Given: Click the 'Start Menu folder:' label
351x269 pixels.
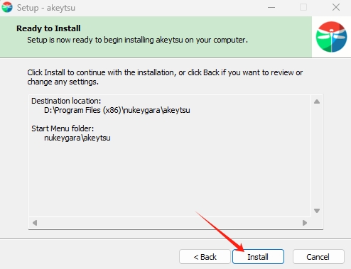Looking at the screenshot, I should coord(63,128).
